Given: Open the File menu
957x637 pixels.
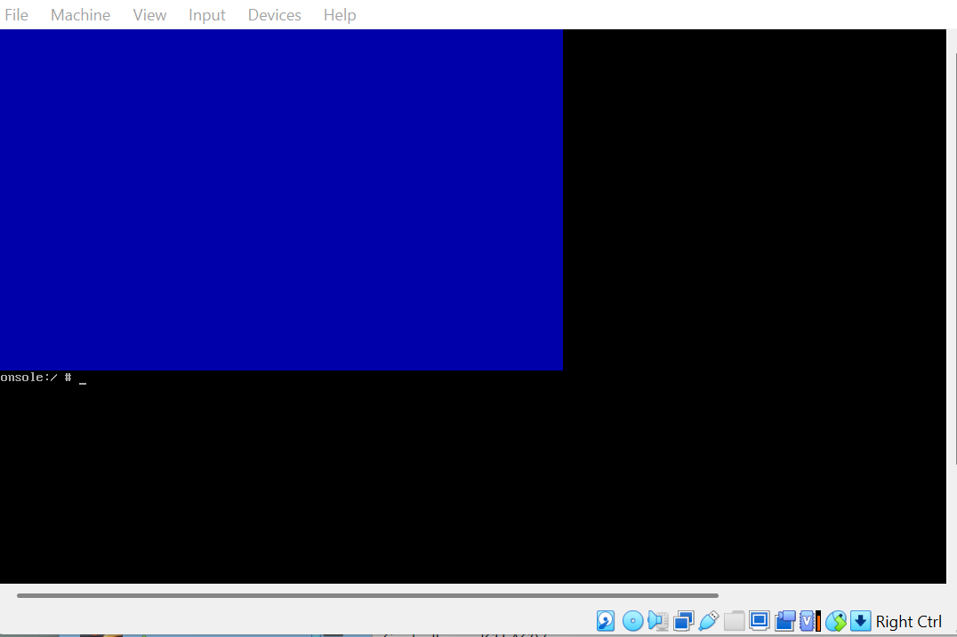Looking at the screenshot, I should pyautogui.click(x=17, y=15).
